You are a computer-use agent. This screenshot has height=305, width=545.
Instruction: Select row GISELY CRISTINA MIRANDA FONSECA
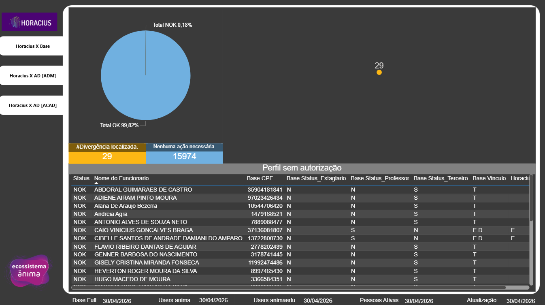coord(300,262)
